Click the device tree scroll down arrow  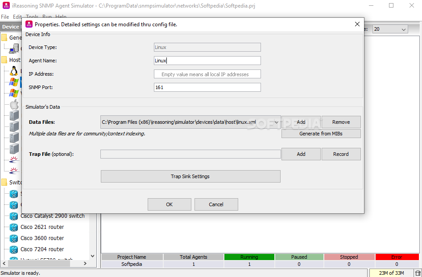click(x=93, y=256)
